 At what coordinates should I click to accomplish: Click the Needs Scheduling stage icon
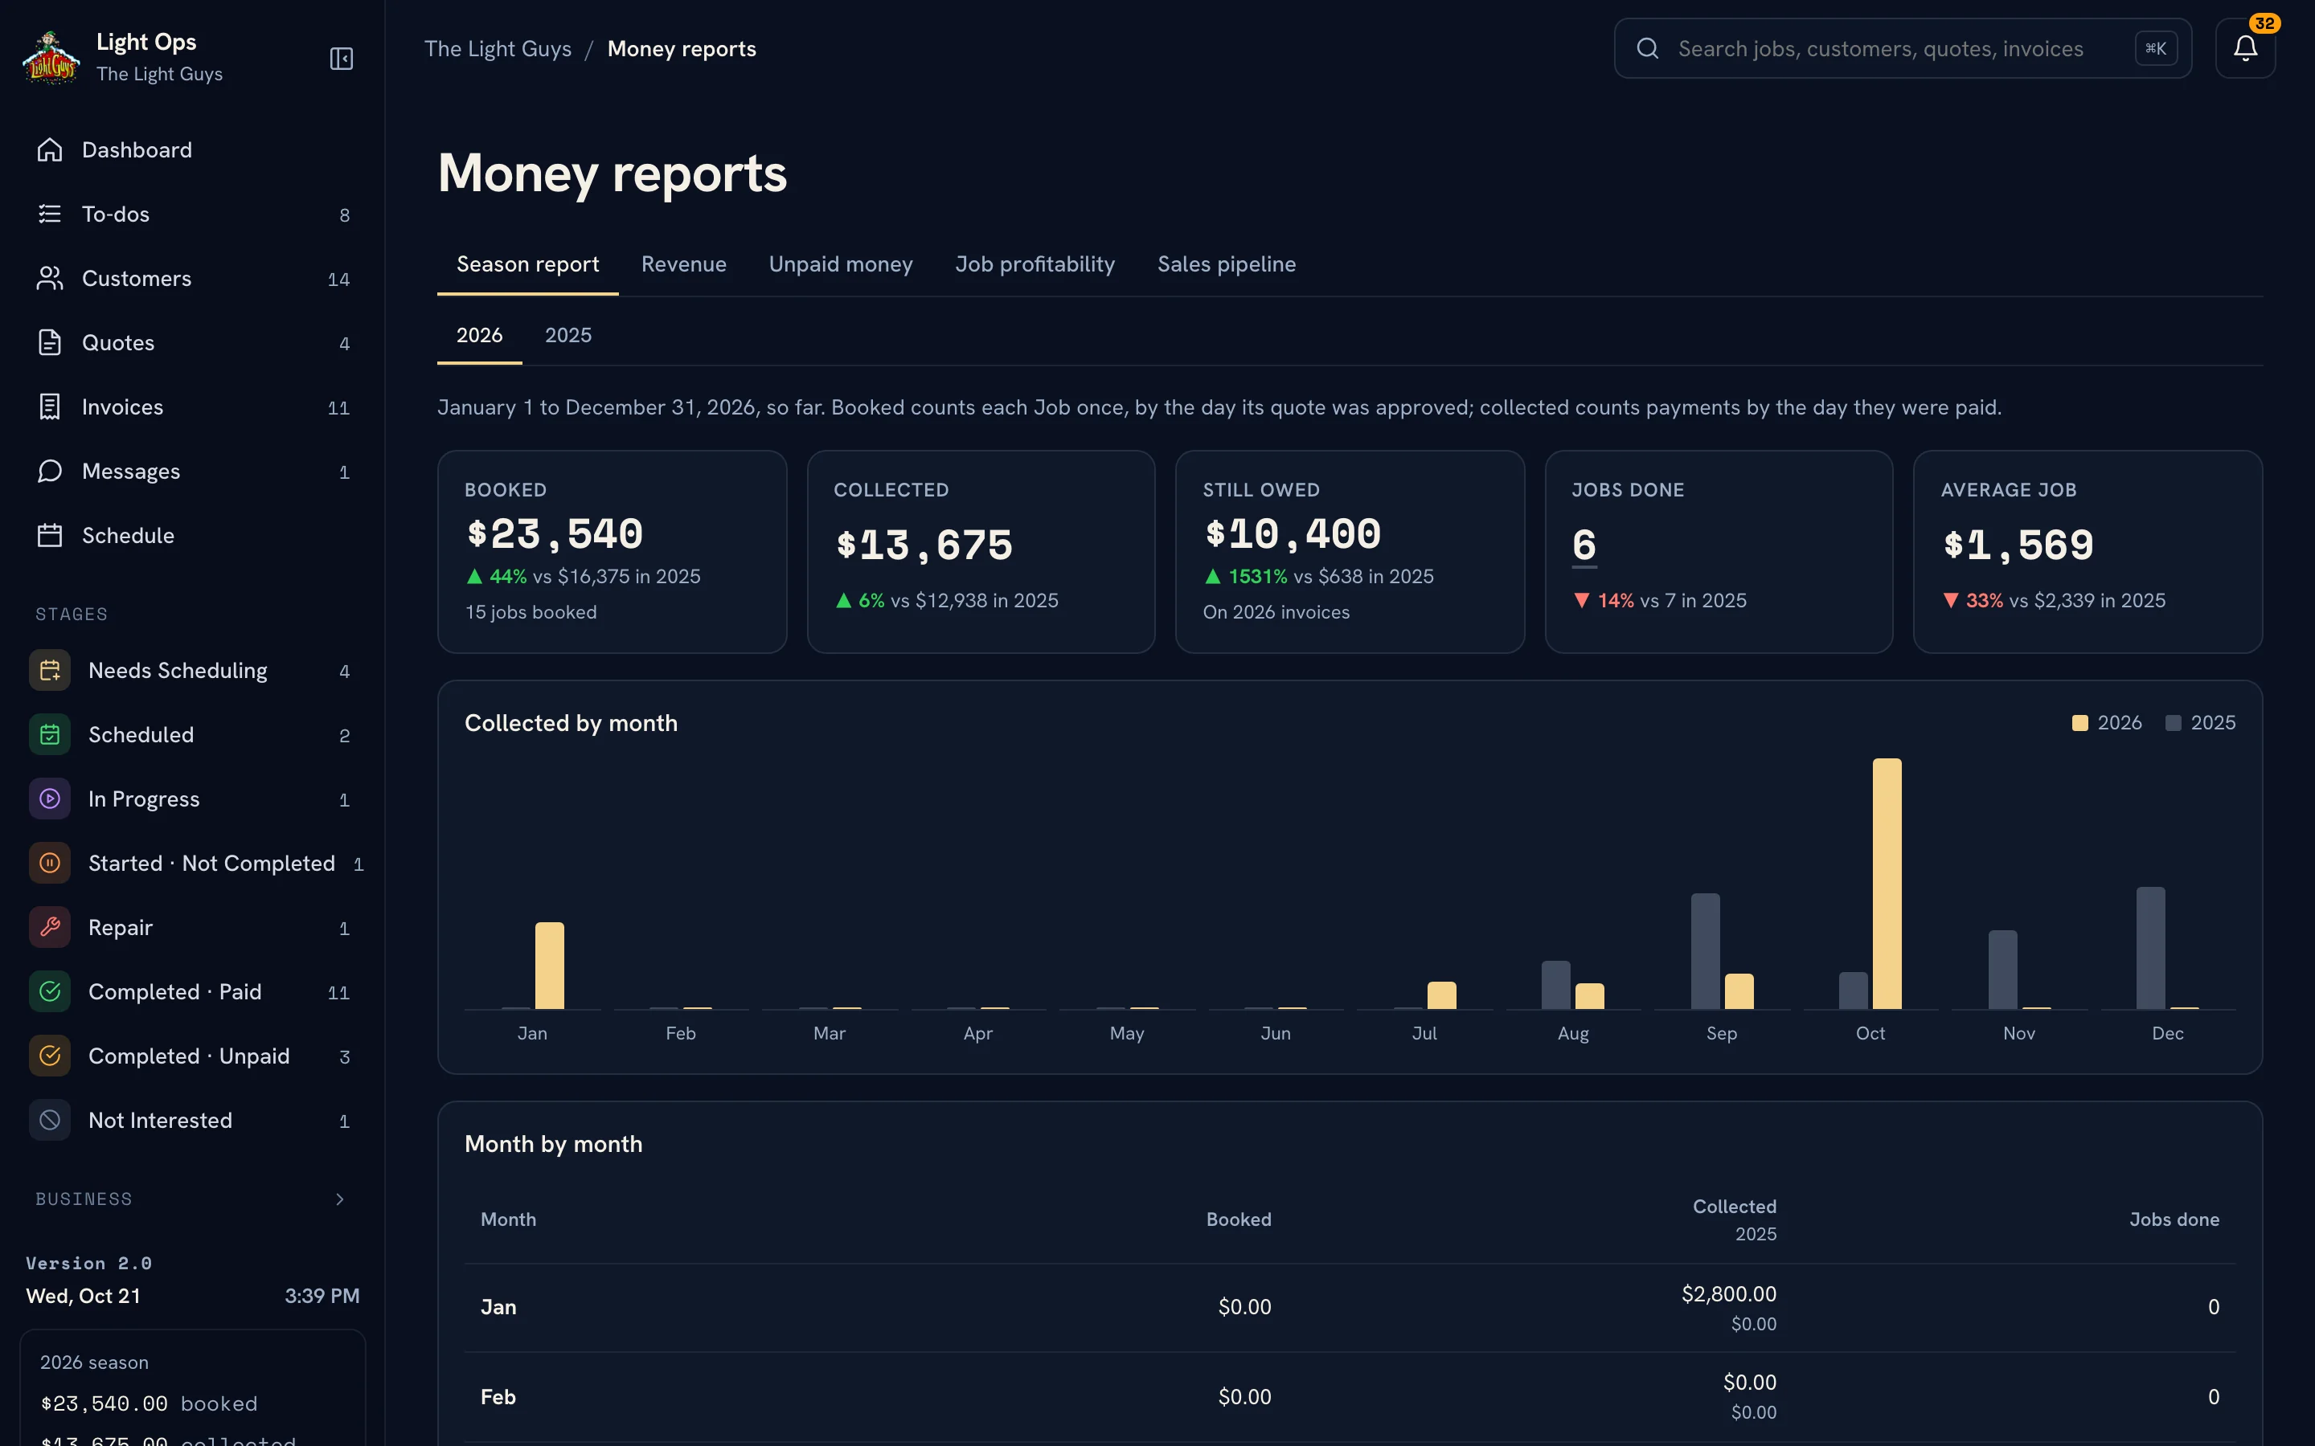50,671
